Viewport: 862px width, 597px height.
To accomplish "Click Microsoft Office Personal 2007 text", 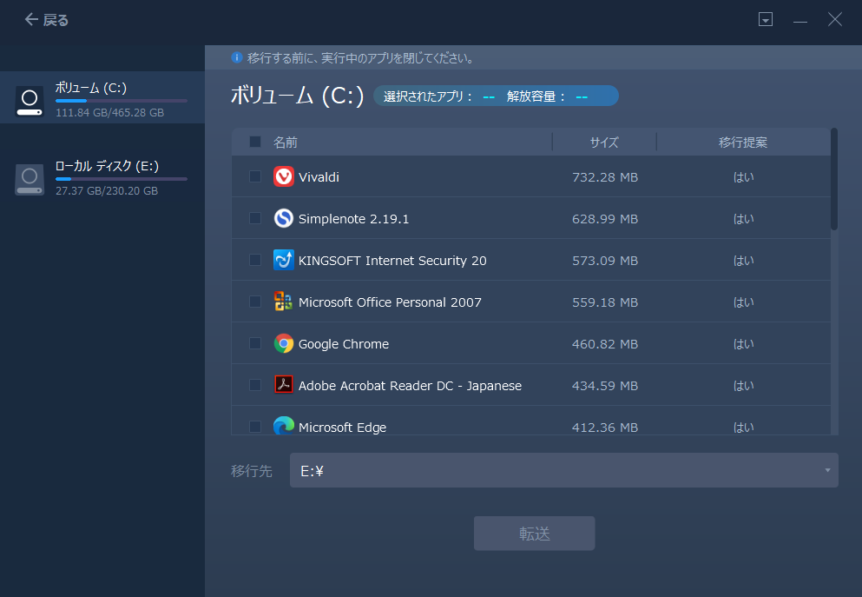I will [x=390, y=302].
